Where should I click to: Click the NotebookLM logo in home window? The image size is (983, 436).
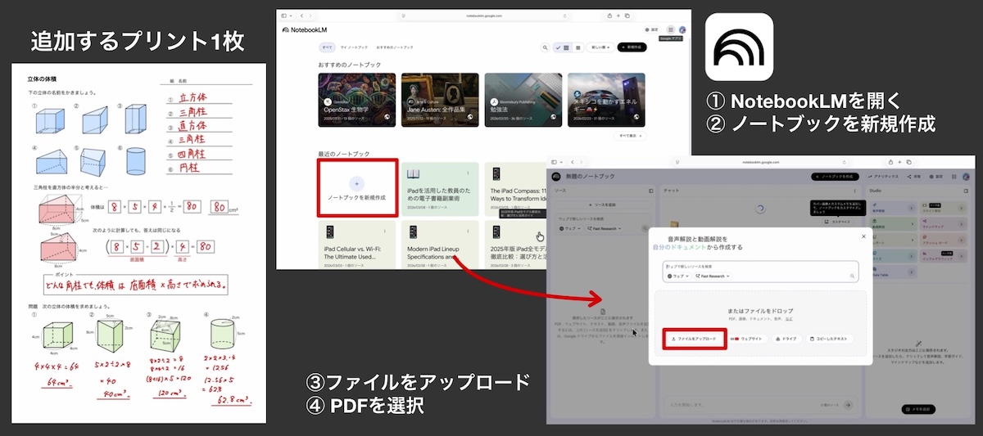coord(305,30)
